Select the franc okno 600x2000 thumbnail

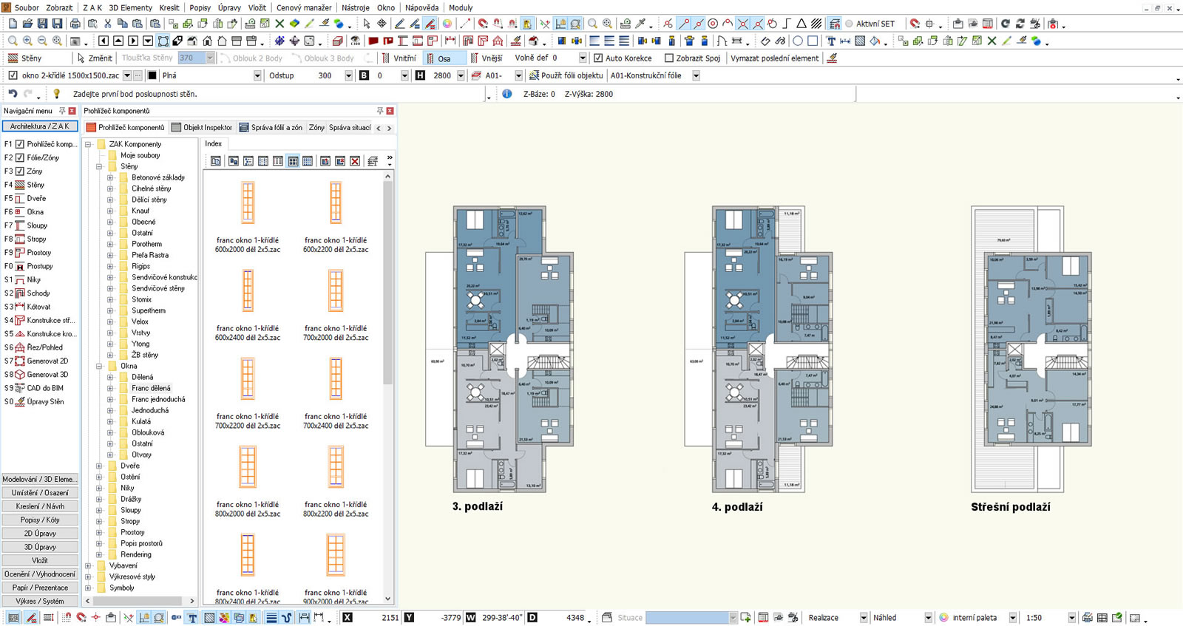click(248, 203)
